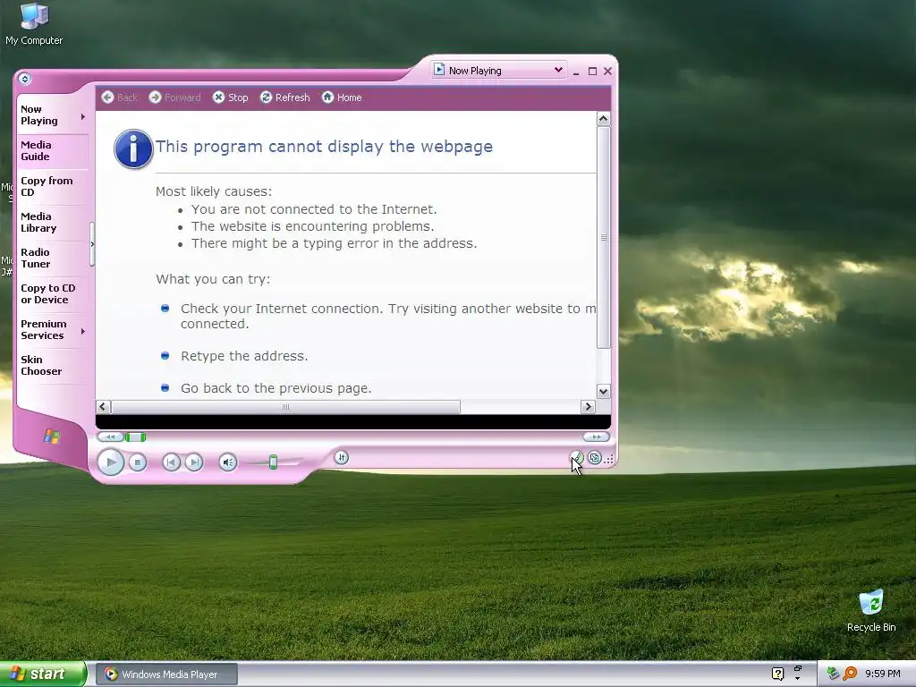Click the green seek bar handle
Screen dimensions: 916x687
pos(135,437)
